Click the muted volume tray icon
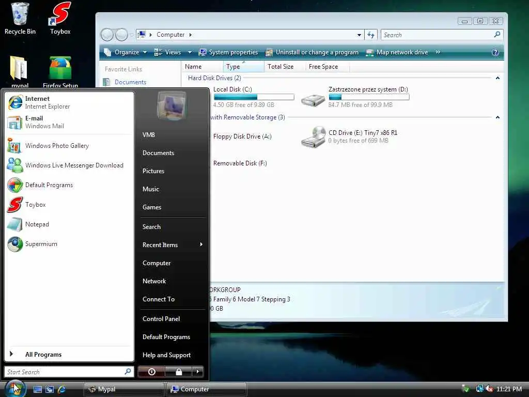Screen dimensions: 529x397 [x=489, y=389]
